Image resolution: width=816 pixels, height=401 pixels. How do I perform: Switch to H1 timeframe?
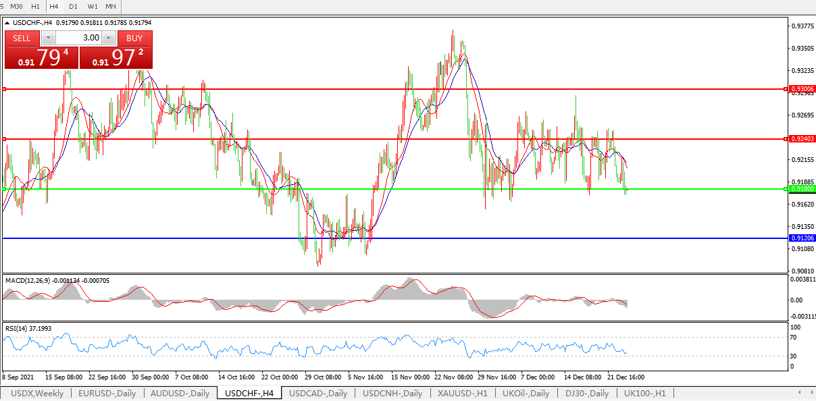click(x=36, y=6)
